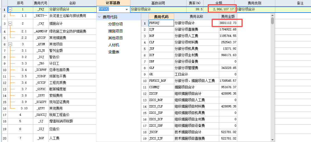Click the 费用代码 popup column header
The image size is (311, 142).
pos(161,17)
